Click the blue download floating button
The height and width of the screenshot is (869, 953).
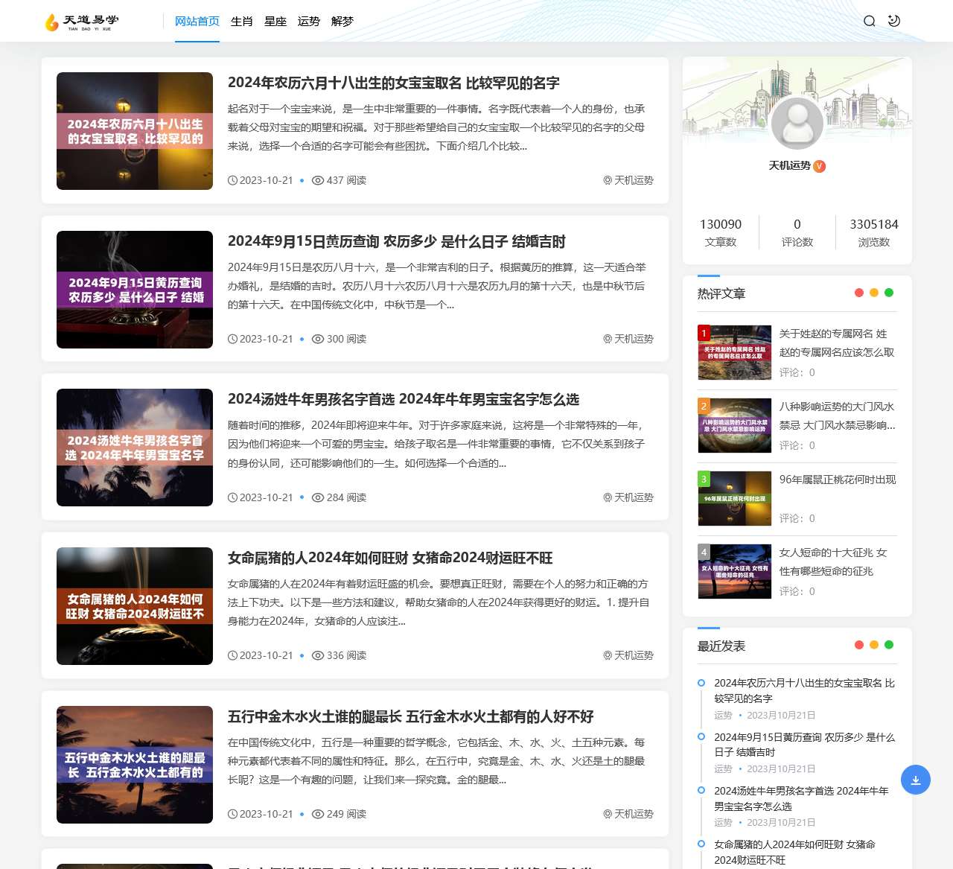pos(915,780)
